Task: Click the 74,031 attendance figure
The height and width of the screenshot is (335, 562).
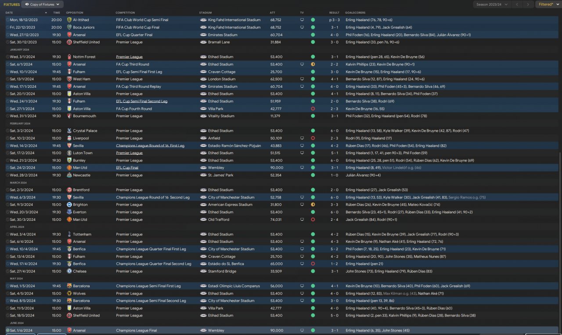Action: (276, 220)
